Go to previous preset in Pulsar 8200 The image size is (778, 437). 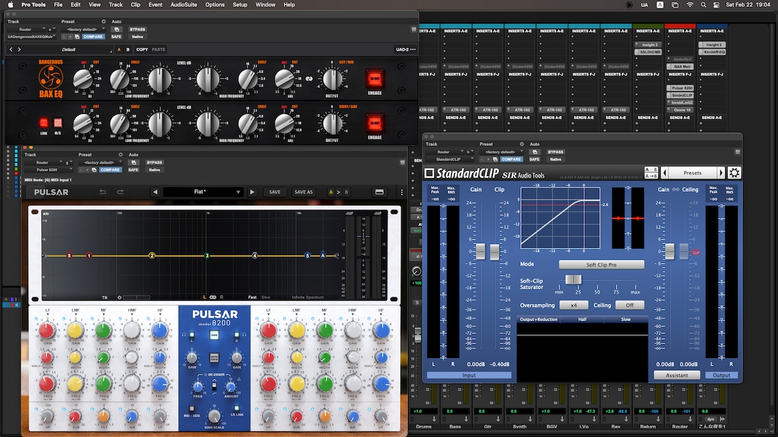155,192
